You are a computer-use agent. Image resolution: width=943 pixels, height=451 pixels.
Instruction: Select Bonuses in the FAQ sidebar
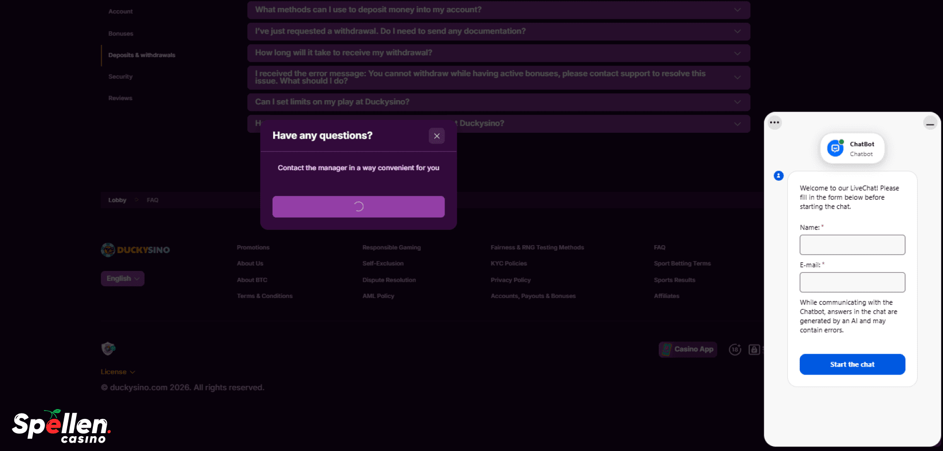pos(121,34)
